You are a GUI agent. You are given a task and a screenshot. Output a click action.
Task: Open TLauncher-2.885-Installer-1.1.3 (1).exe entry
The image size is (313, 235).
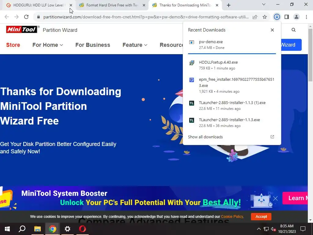(232, 106)
